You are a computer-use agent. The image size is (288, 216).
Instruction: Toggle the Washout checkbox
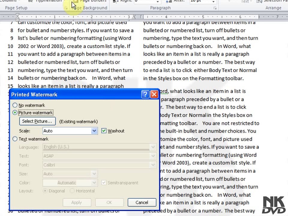point(104,131)
